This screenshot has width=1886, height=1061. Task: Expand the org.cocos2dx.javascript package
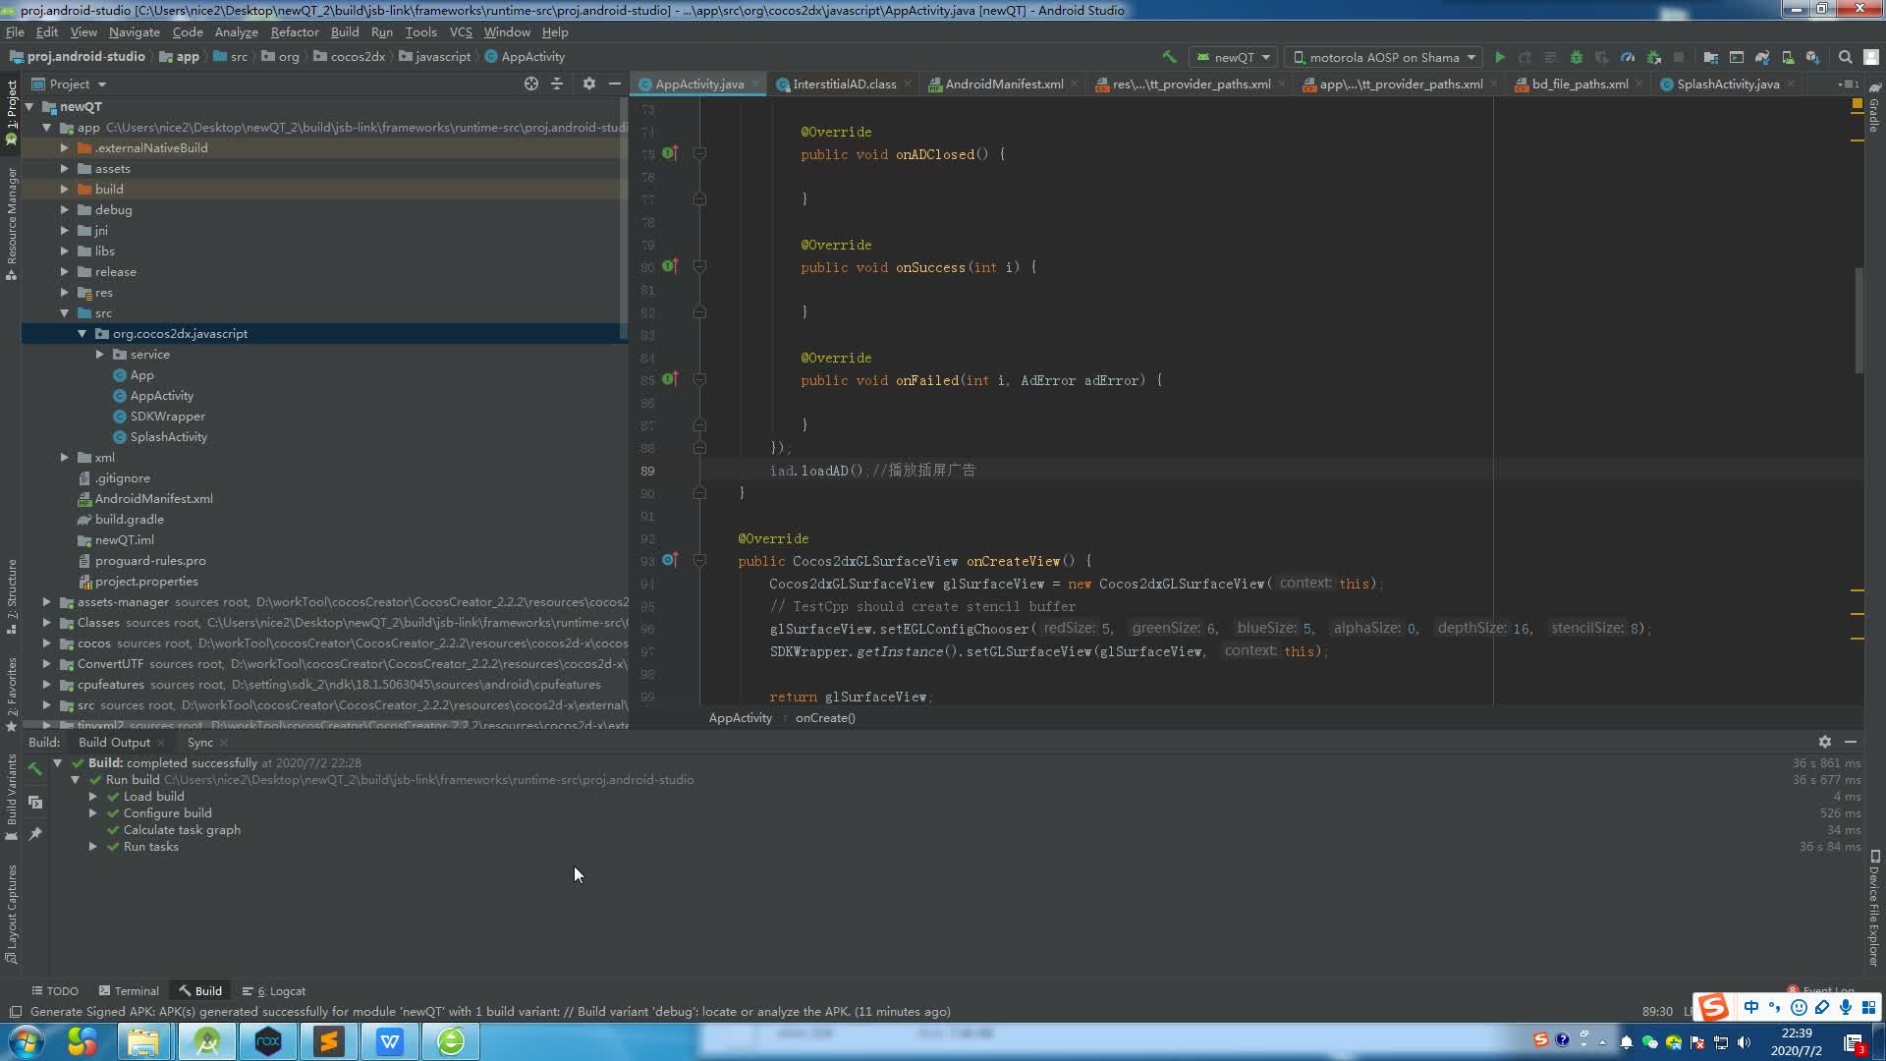tap(82, 333)
